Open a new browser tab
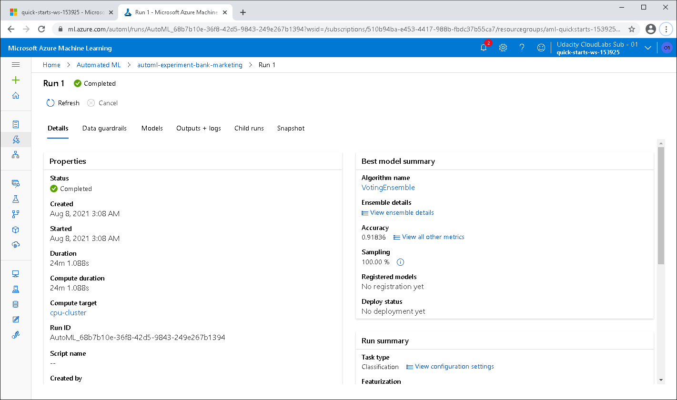Screen dimensions: 677x400 (243, 12)
